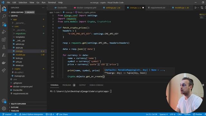Expand the crypto subfolder in explorer
Viewport: 206px width, 116px height.
coord(17,69)
